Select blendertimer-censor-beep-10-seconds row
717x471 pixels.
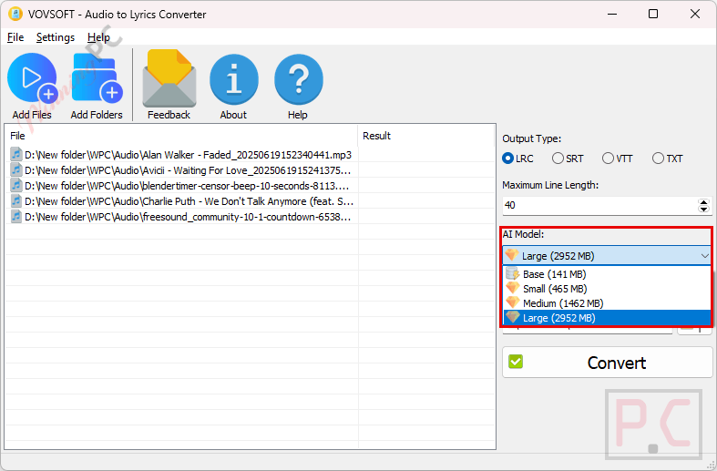click(251, 186)
